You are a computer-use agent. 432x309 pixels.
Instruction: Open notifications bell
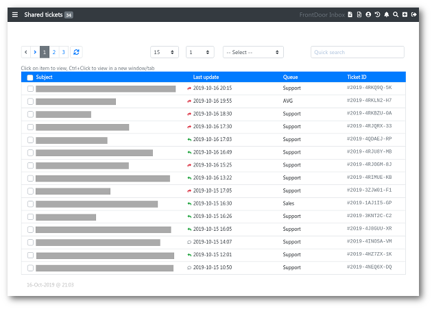tap(387, 14)
